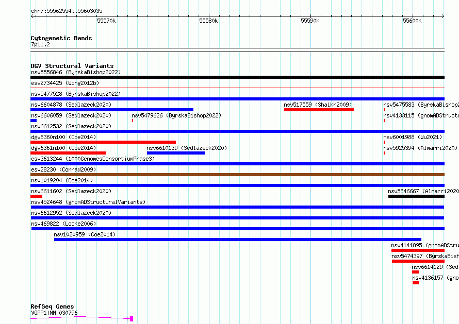Click the 55590k ruler mark

click(310, 21)
